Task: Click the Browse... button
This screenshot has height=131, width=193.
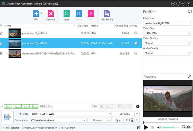Action: [x=97, y=120]
